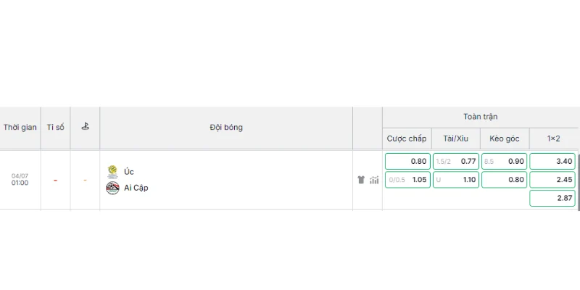Select handicap odds 1.05 for Ai Cập
This screenshot has height=290, width=580.
point(407,180)
